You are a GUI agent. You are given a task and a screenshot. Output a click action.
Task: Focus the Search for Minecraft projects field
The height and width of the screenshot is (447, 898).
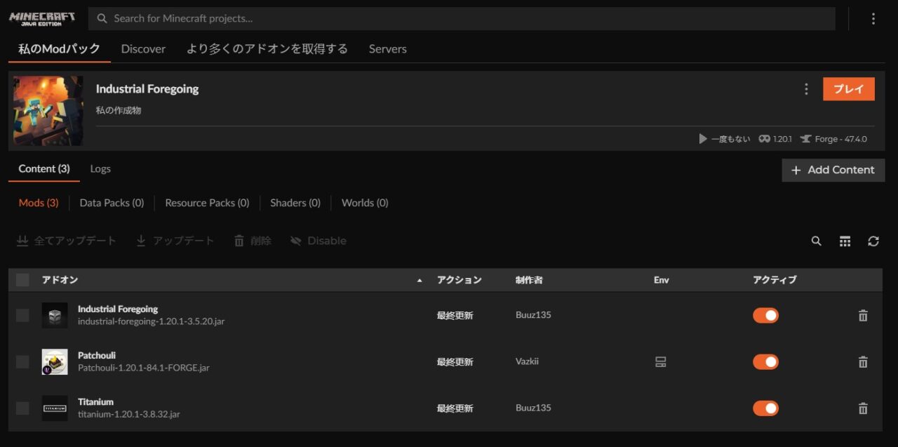pyautogui.click(x=463, y=19)
